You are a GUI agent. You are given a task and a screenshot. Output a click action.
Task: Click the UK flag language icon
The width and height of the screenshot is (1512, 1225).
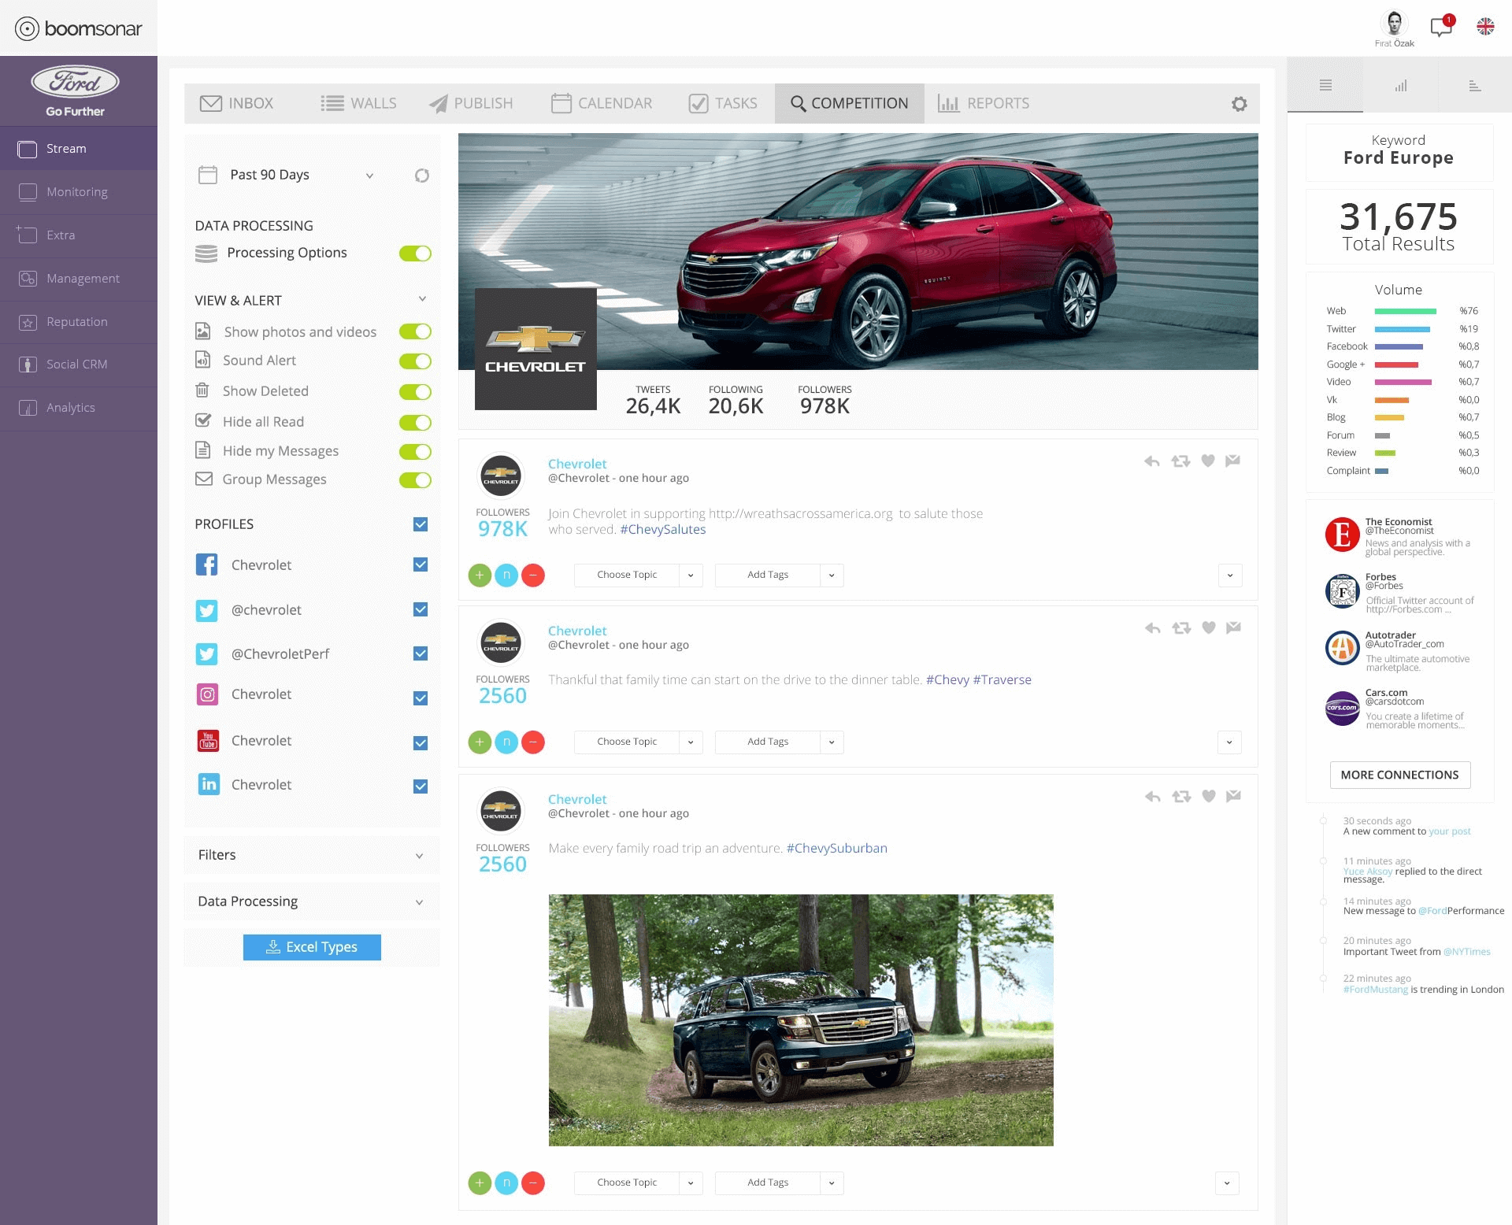click(1485, 26)
